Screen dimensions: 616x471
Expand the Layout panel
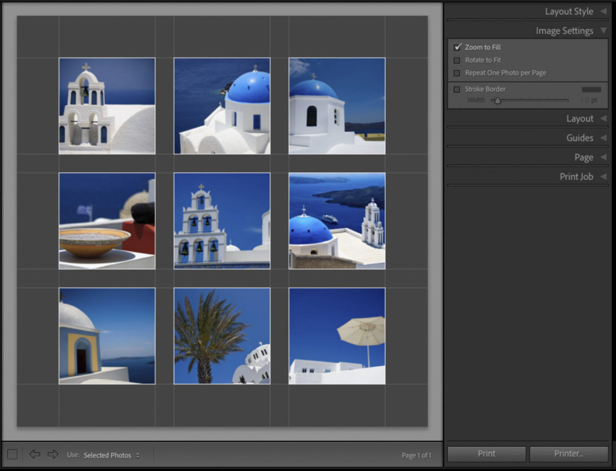point(579,119)
